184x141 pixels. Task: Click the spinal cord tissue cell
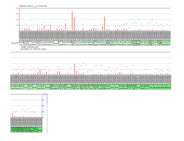pyautogui.click(x=99, y=43)
